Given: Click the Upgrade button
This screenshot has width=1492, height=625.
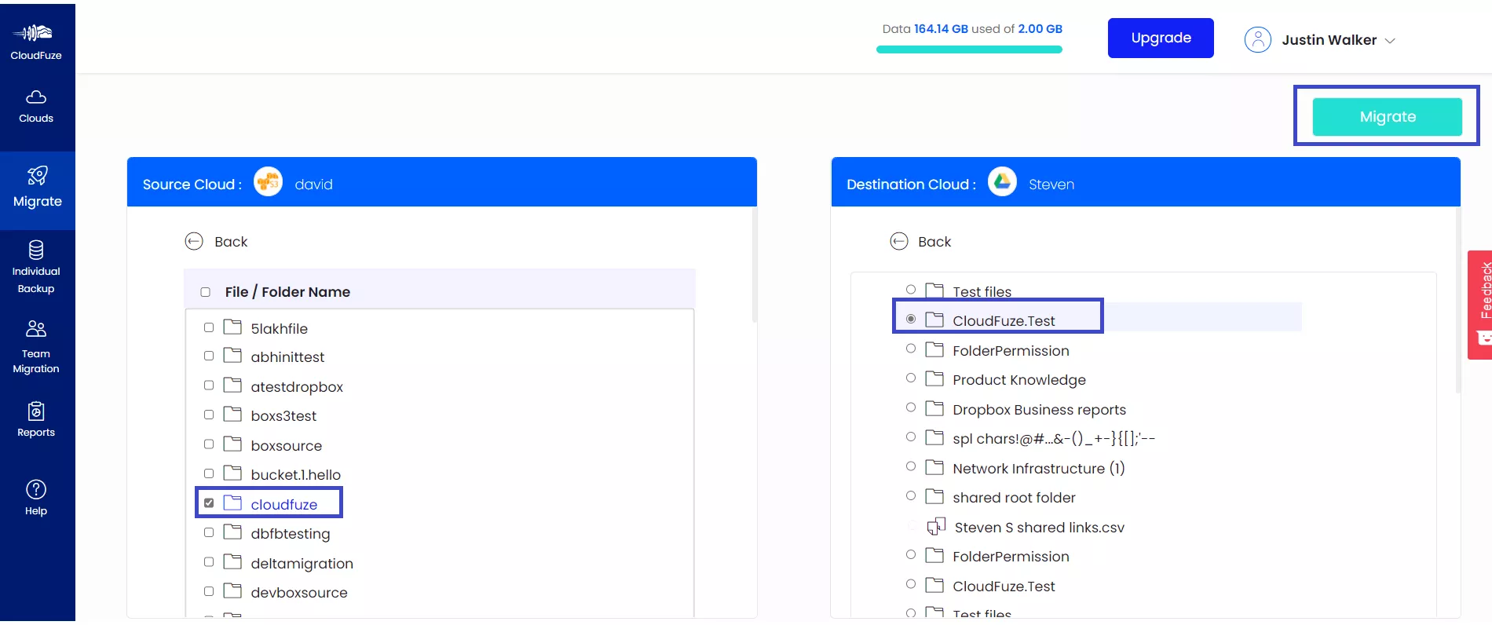Looking at the screenshot, I should (x=1161, y=38).
